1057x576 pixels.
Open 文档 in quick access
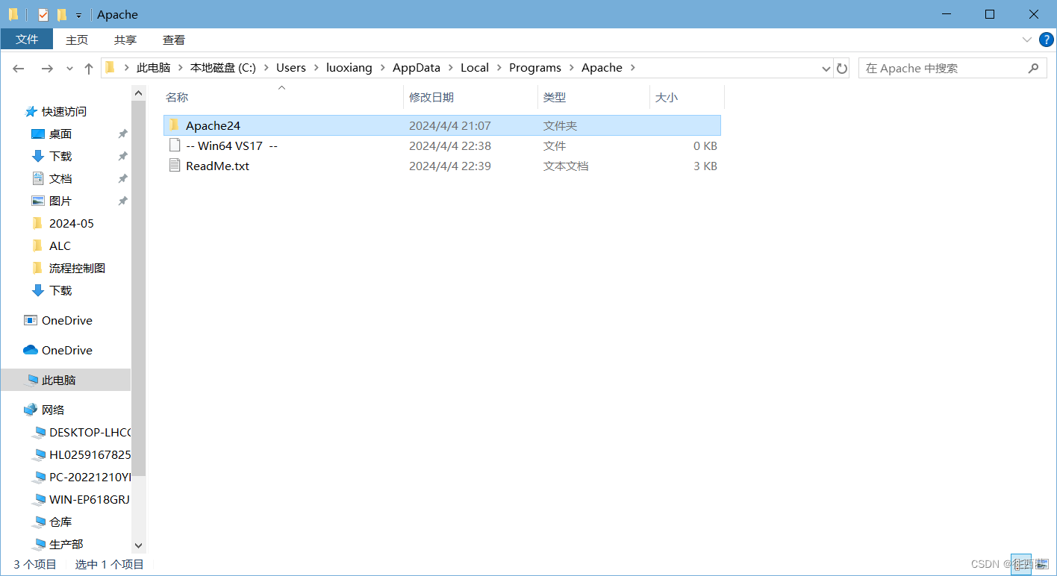click(60, 178)
